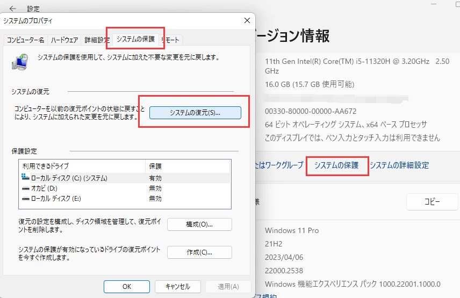Click the Windows 11 Pro edition text
The height and width of the screenshot is (298, 460).
pos(292,230)
